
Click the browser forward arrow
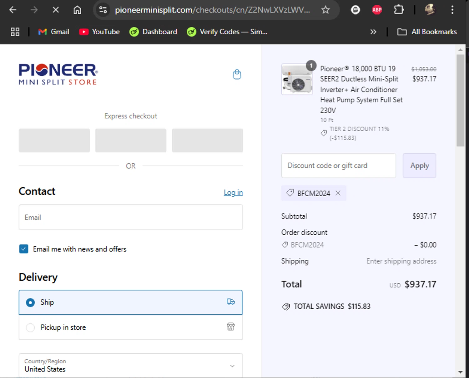pos(34,10)
